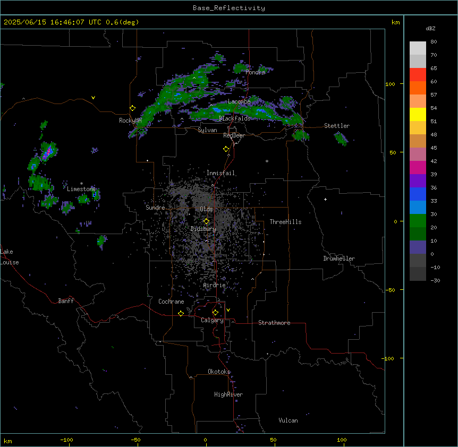Click the Ponoka label
This screenshot has width=458, height=447.
click(x=255, y=72)
